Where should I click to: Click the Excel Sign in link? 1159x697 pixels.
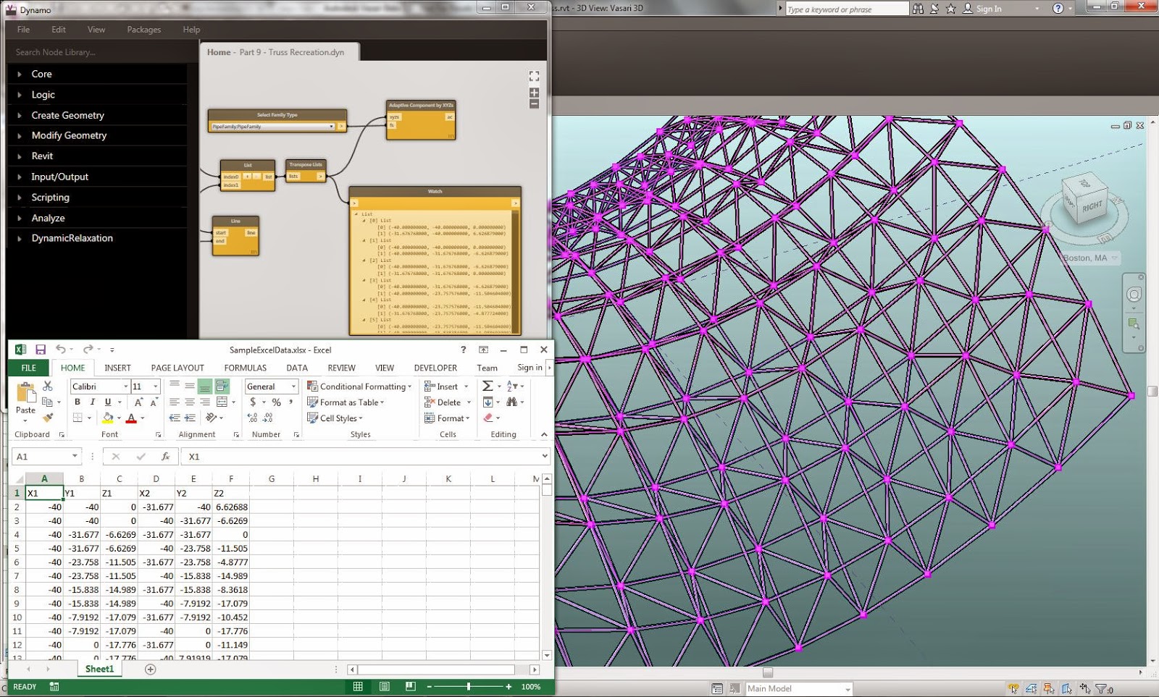pyautogui.click(x=530, y=367)
